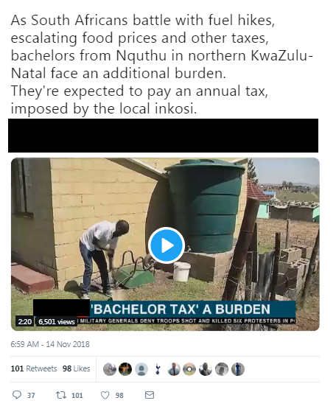Click the seventh liker avatar
The width and height of the screenshot is (336, 409).
pos(206,369)
